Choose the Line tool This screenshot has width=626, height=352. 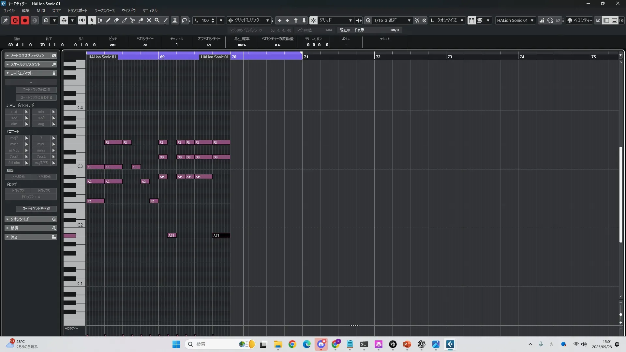click(x=165, y=20)
